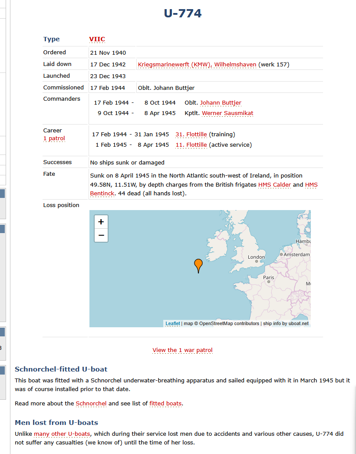View the 1 war patrol
Screen dimensions: 356x454
pos(182,350)
